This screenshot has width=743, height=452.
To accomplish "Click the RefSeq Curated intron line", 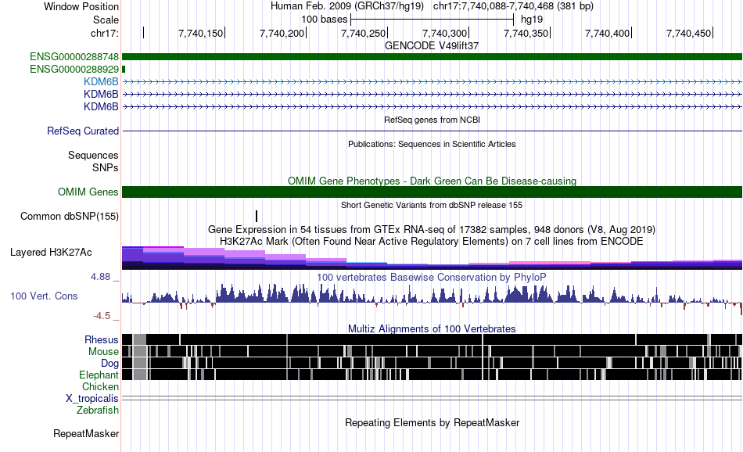I will (x=432, y=131).
